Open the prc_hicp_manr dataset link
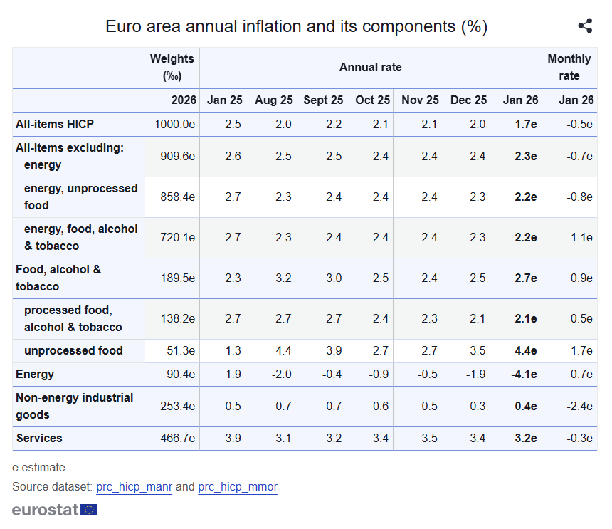The height and width of the screenshot is (529, 612). 134,487
